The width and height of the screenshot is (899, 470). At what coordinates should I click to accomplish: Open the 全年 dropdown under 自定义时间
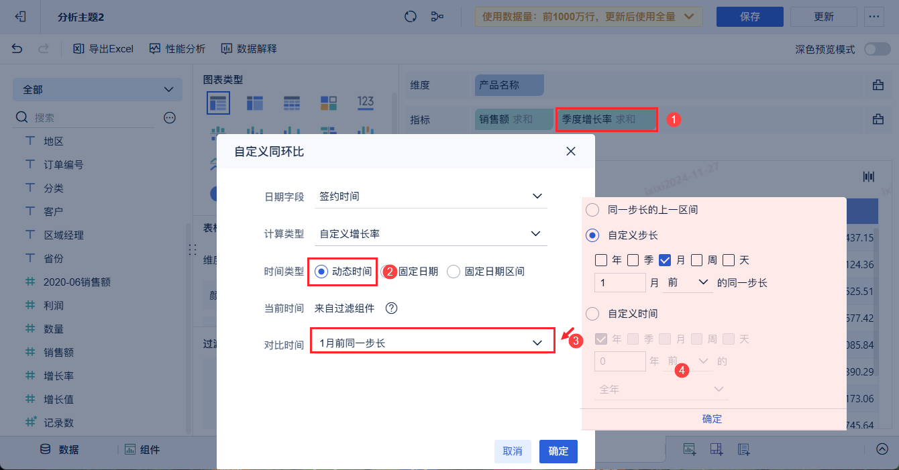click(x=661, y=389)
